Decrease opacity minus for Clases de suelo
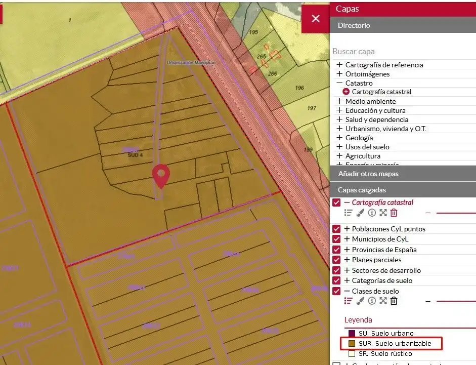 pos(428,301)
